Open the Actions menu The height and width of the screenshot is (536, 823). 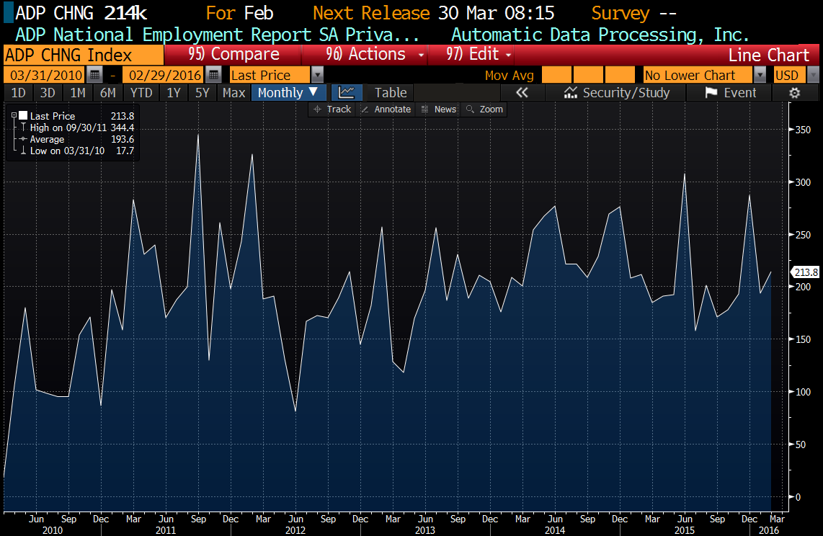[x=375, y=55]
